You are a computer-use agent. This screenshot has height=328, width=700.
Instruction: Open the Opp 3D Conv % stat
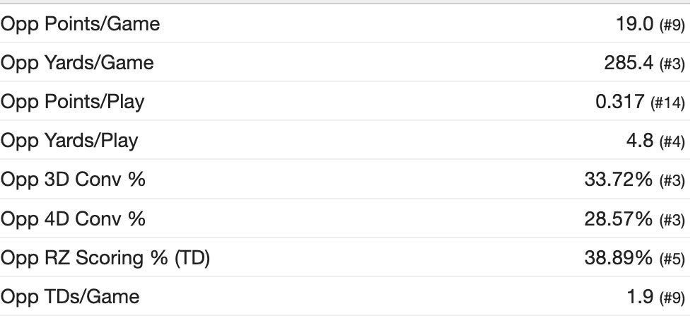point(73,180)
